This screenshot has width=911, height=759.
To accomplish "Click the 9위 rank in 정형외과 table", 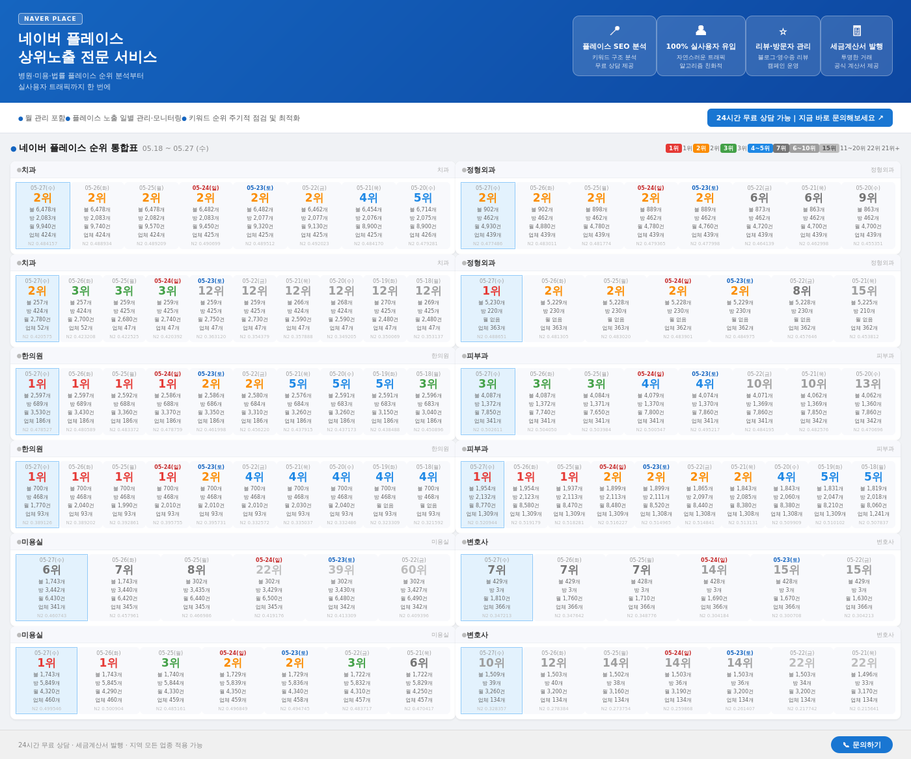I will 867,198.
